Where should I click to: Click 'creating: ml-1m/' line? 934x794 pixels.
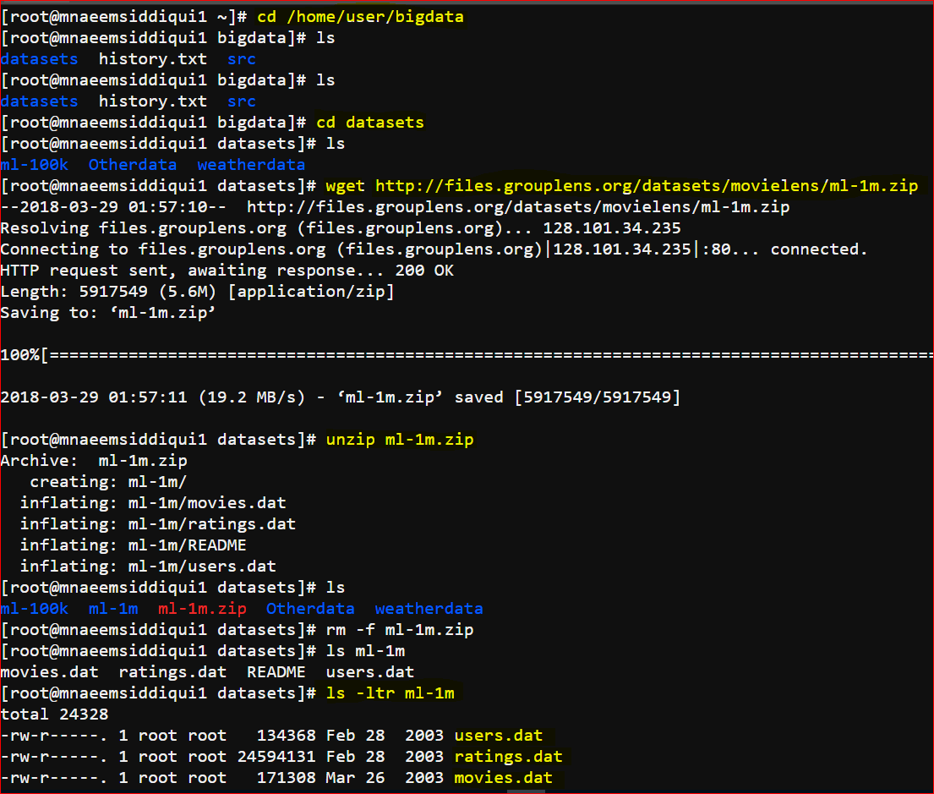pyautogui.click(x=108, y=482)
